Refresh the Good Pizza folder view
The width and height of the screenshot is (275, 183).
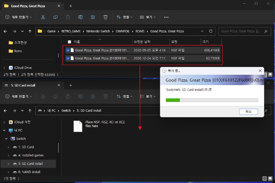click(211, 31)
